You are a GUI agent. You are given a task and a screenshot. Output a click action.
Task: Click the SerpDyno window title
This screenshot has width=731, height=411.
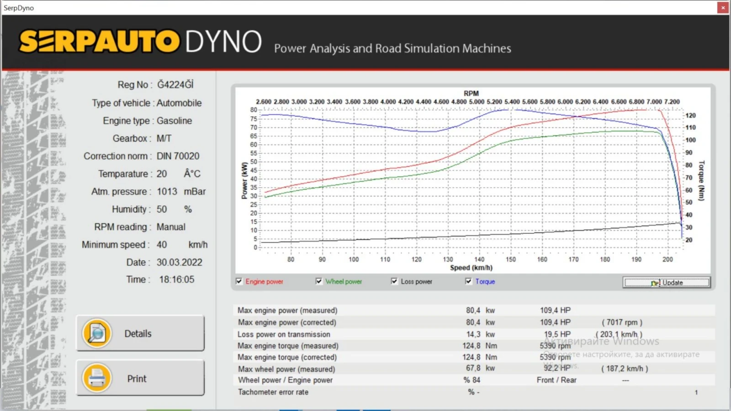pos(19,8)
